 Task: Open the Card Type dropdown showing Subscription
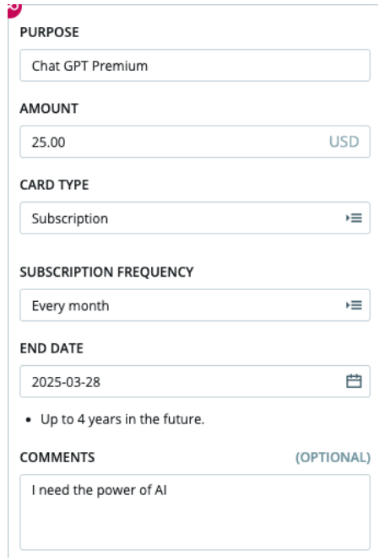[x=195, y=218]
